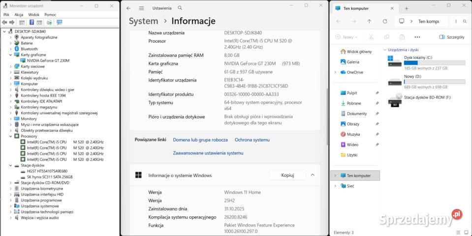Switch Explorer to details view icon
472x236 pixels.
pos(458,233)
